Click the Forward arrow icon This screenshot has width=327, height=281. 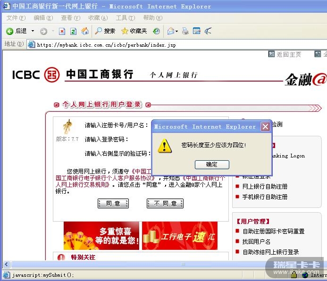click(x=43, y=31)
